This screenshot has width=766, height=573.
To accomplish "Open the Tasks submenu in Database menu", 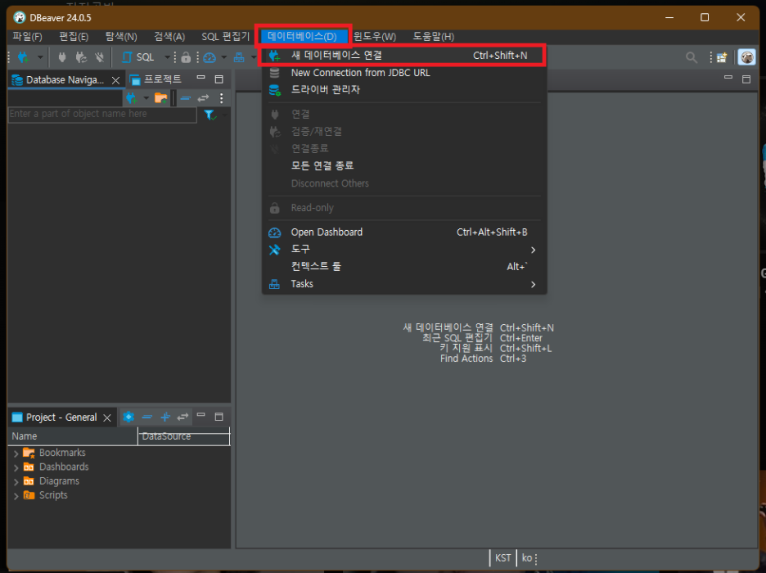I will 404,284.
